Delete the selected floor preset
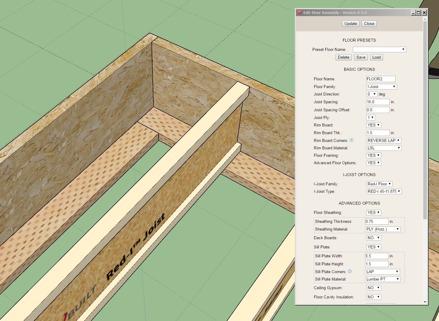Image resolution: width=439 pixels, height=321 pixels. click(x=344, y=57)
